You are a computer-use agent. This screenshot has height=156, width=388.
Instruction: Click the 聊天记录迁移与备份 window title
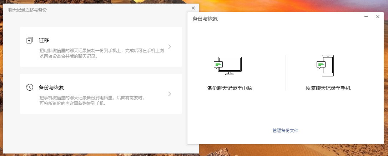tap(27, 10)
